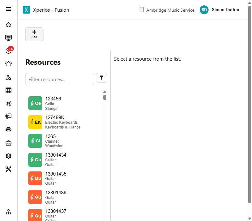Screen dimensions: 252x221
Task: Click the Keyboards & Pianos category label
Action: [x=63, y=127]
